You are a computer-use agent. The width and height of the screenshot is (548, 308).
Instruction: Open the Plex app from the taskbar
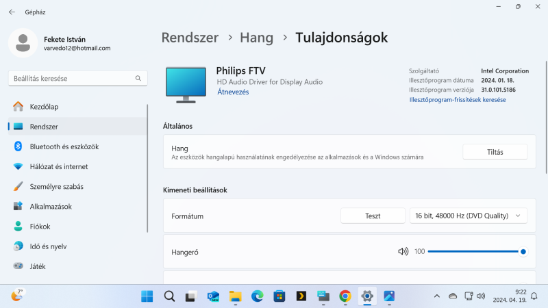301,296
